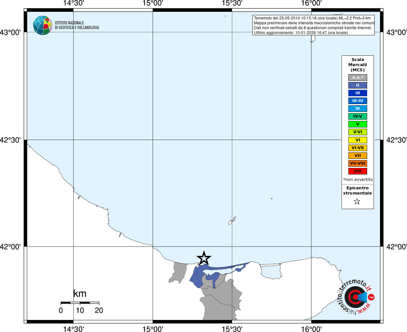
Task: Click the bottom '14°30'' longitude label
Action: (73, 329)
